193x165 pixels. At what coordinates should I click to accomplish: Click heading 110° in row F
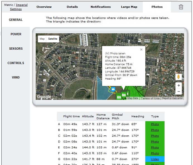click(135, 153)
